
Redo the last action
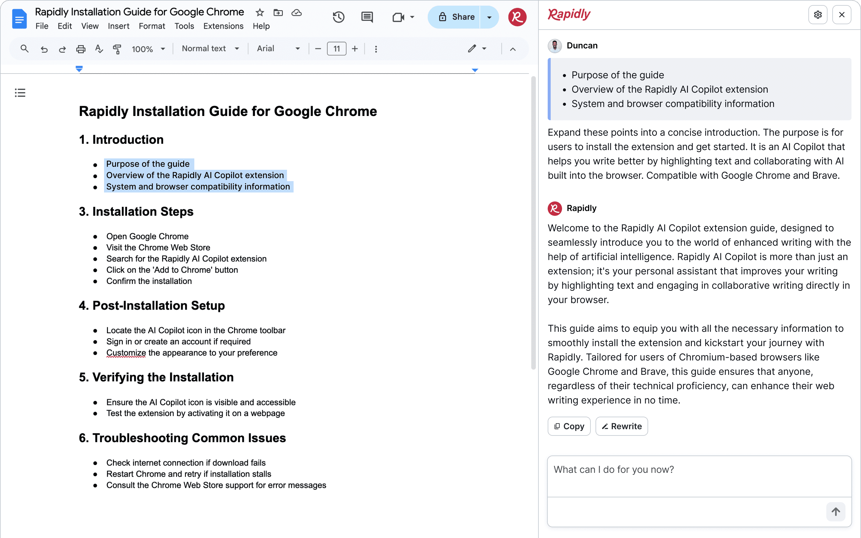coord(62,49)
